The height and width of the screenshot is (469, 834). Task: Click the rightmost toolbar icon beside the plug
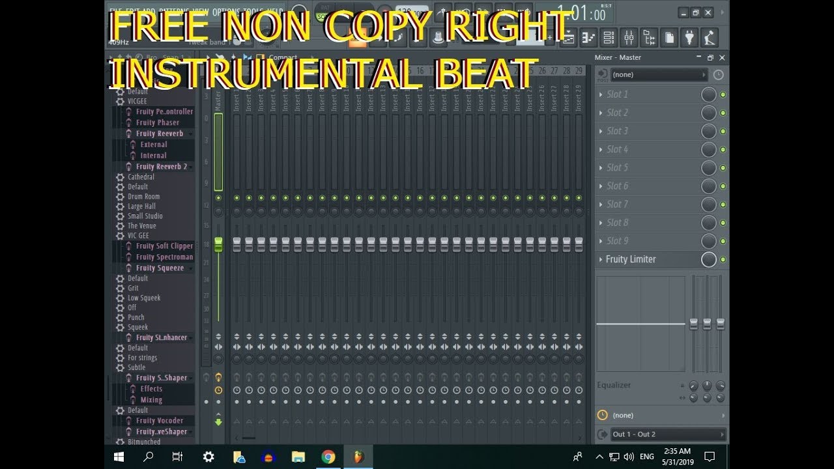(x=710, y=38)
